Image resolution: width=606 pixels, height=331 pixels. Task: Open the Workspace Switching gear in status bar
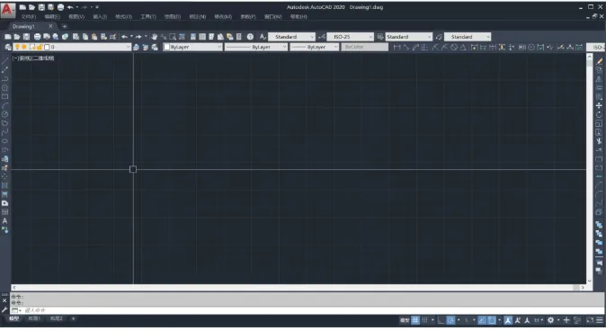551,320
